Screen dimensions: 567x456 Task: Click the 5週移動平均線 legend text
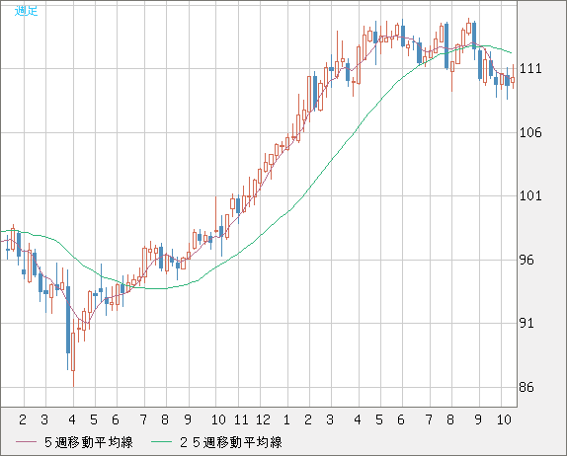[x=89, y=442]
